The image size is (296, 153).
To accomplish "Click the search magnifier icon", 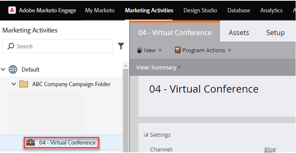I will click(x=11, y=46).
